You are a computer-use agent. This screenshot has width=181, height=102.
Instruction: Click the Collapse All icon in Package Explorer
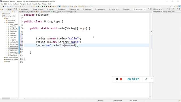10,12
